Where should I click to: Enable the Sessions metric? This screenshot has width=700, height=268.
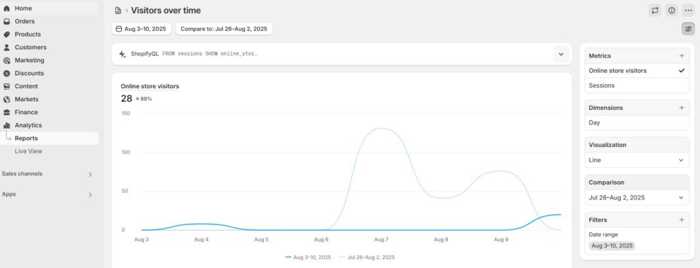pos(637,85)
